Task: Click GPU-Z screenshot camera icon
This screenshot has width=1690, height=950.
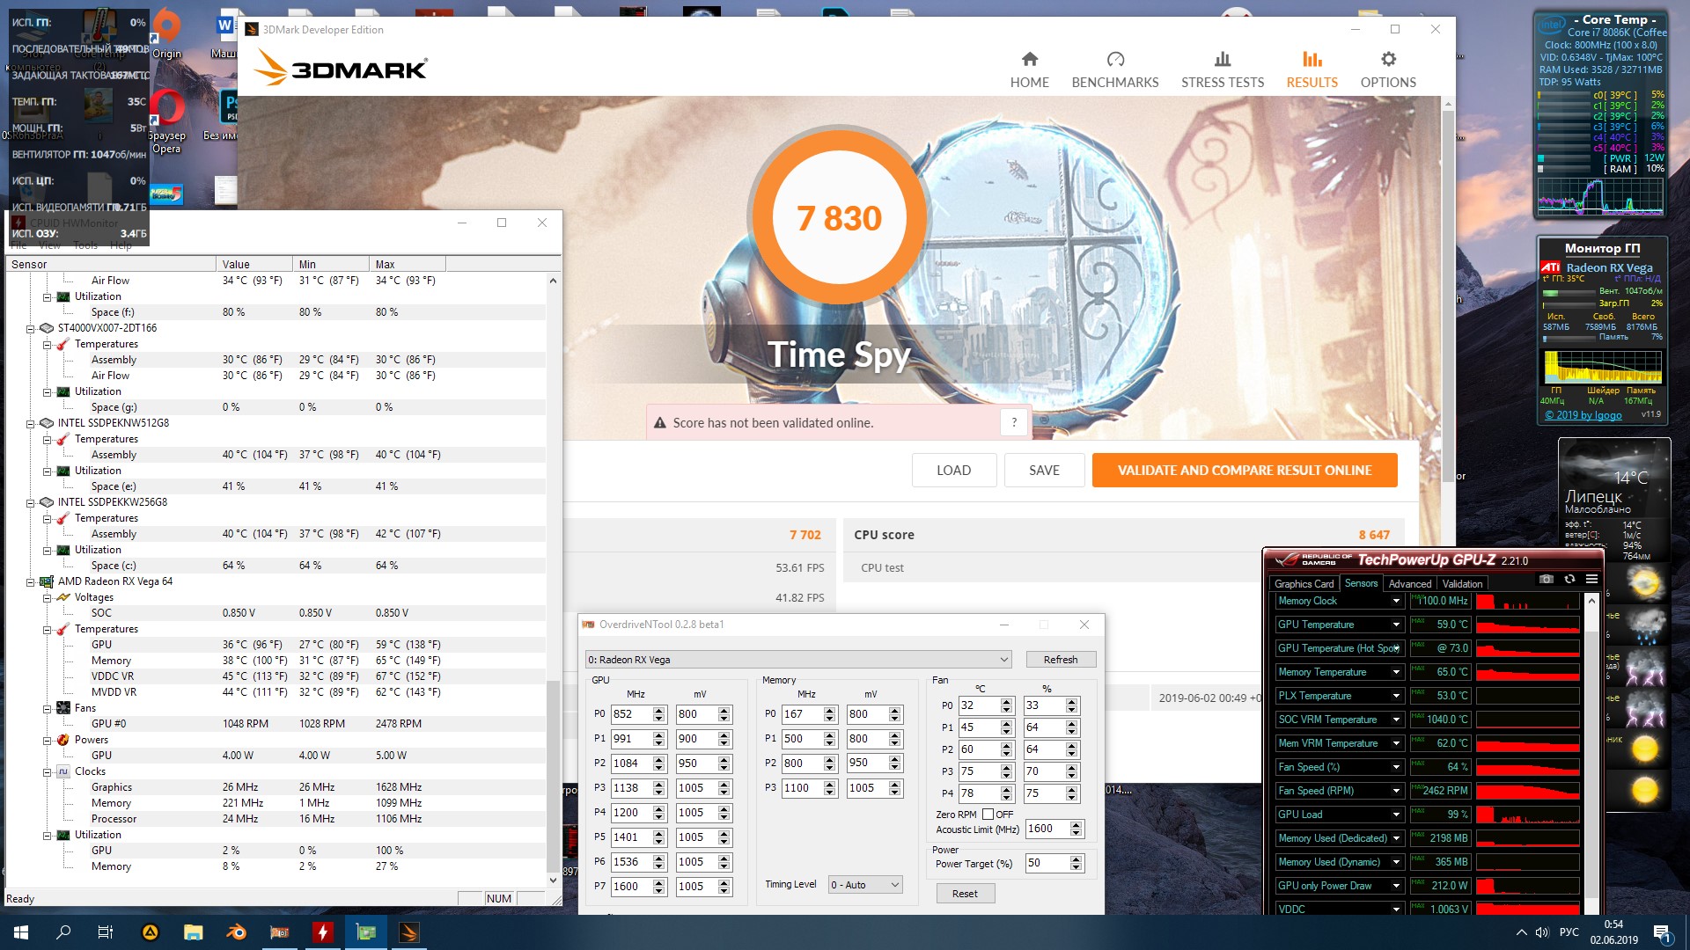Action: tap(1547, 579)
